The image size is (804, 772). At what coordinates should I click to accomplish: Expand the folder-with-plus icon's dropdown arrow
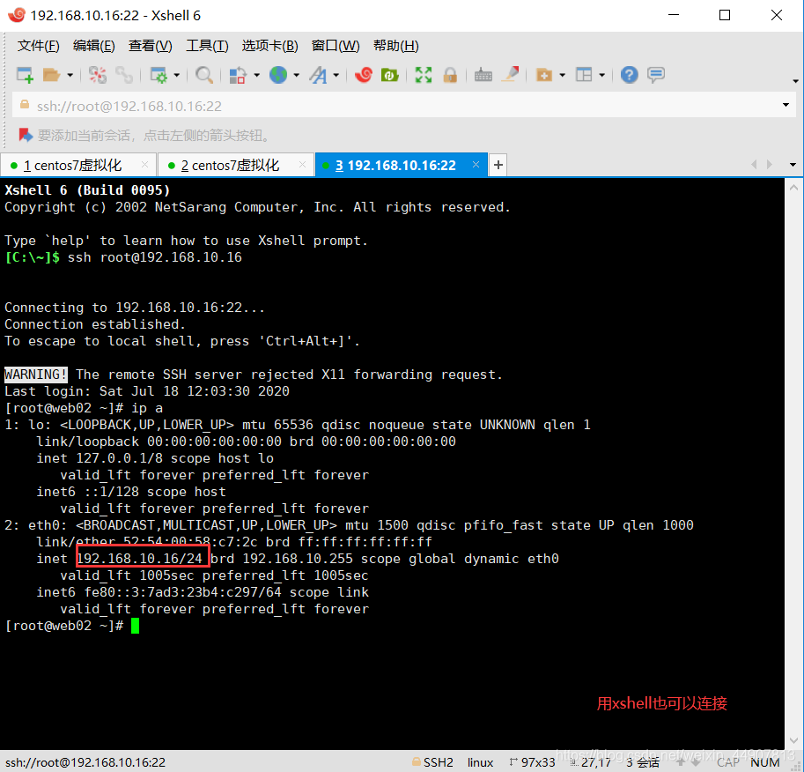563,76
